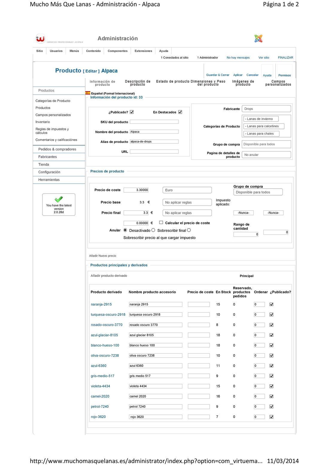Open Categorías de Producto sidebar item
This screenshot has height=465, width=329.
pos(53,101)
